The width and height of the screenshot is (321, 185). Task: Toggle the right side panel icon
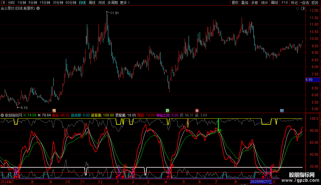tap(303, 9)
